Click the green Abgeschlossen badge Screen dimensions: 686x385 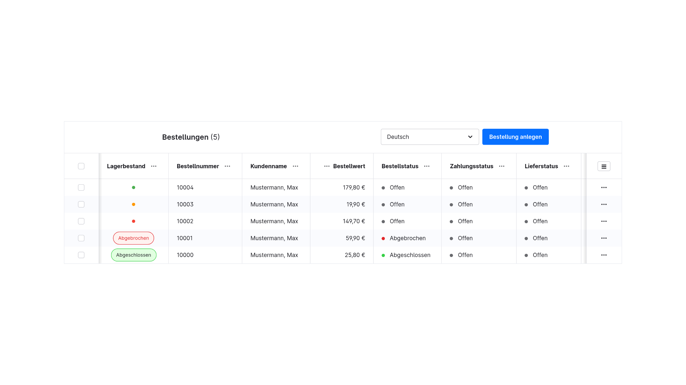tap(134, 255)
